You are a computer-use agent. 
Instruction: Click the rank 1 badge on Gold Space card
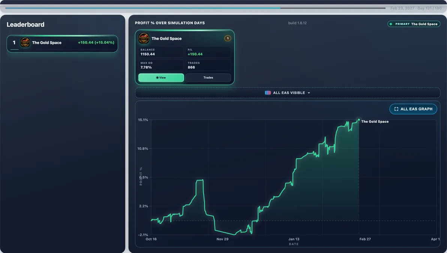[x=228, y=39]
